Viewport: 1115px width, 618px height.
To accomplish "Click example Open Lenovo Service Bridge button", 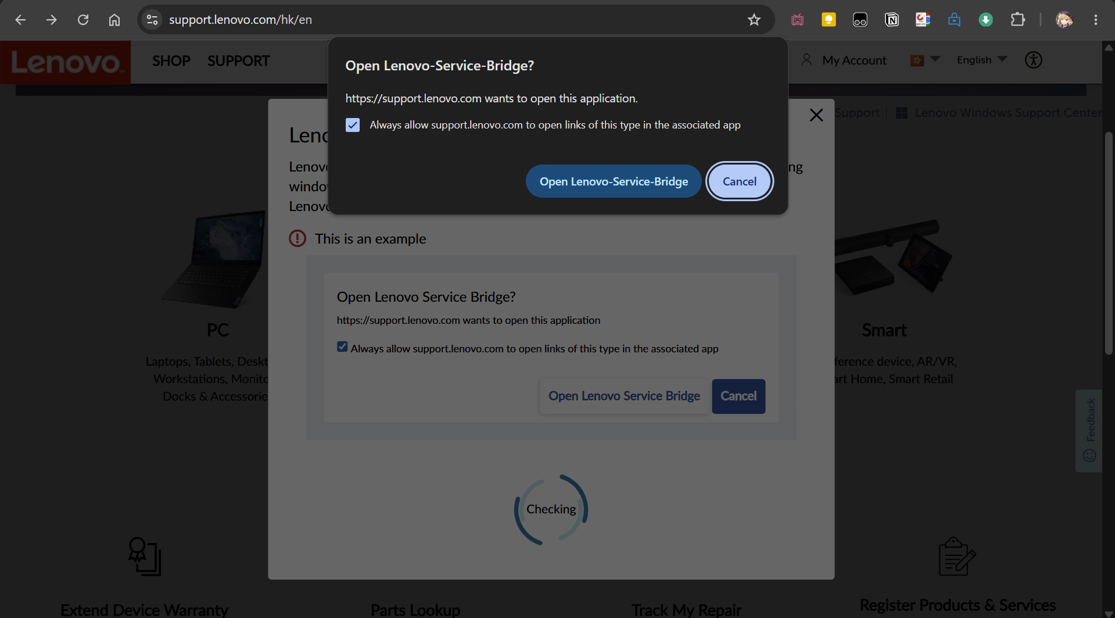I will [625, 396].
